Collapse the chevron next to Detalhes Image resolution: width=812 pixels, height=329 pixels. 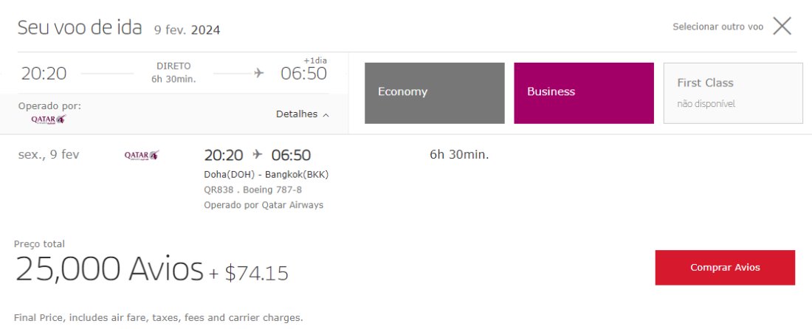pyautogui.click(x=326, y=115)
